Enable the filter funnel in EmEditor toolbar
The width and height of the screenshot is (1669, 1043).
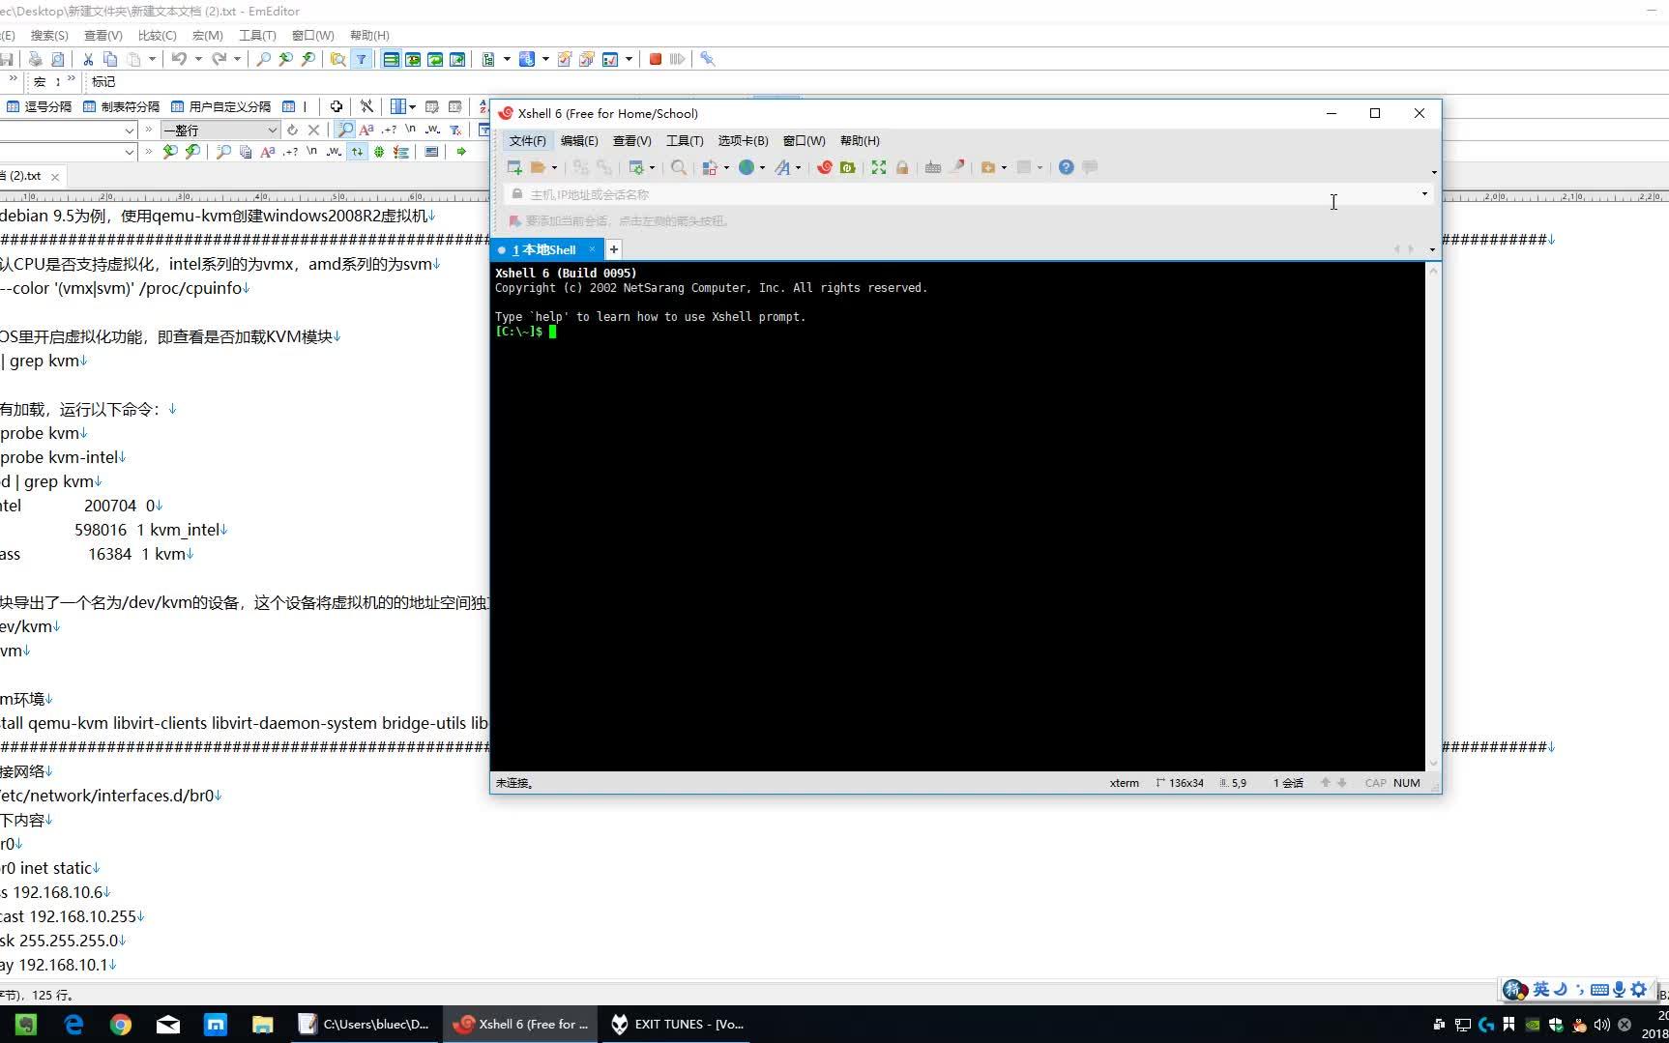pos(361,60)
